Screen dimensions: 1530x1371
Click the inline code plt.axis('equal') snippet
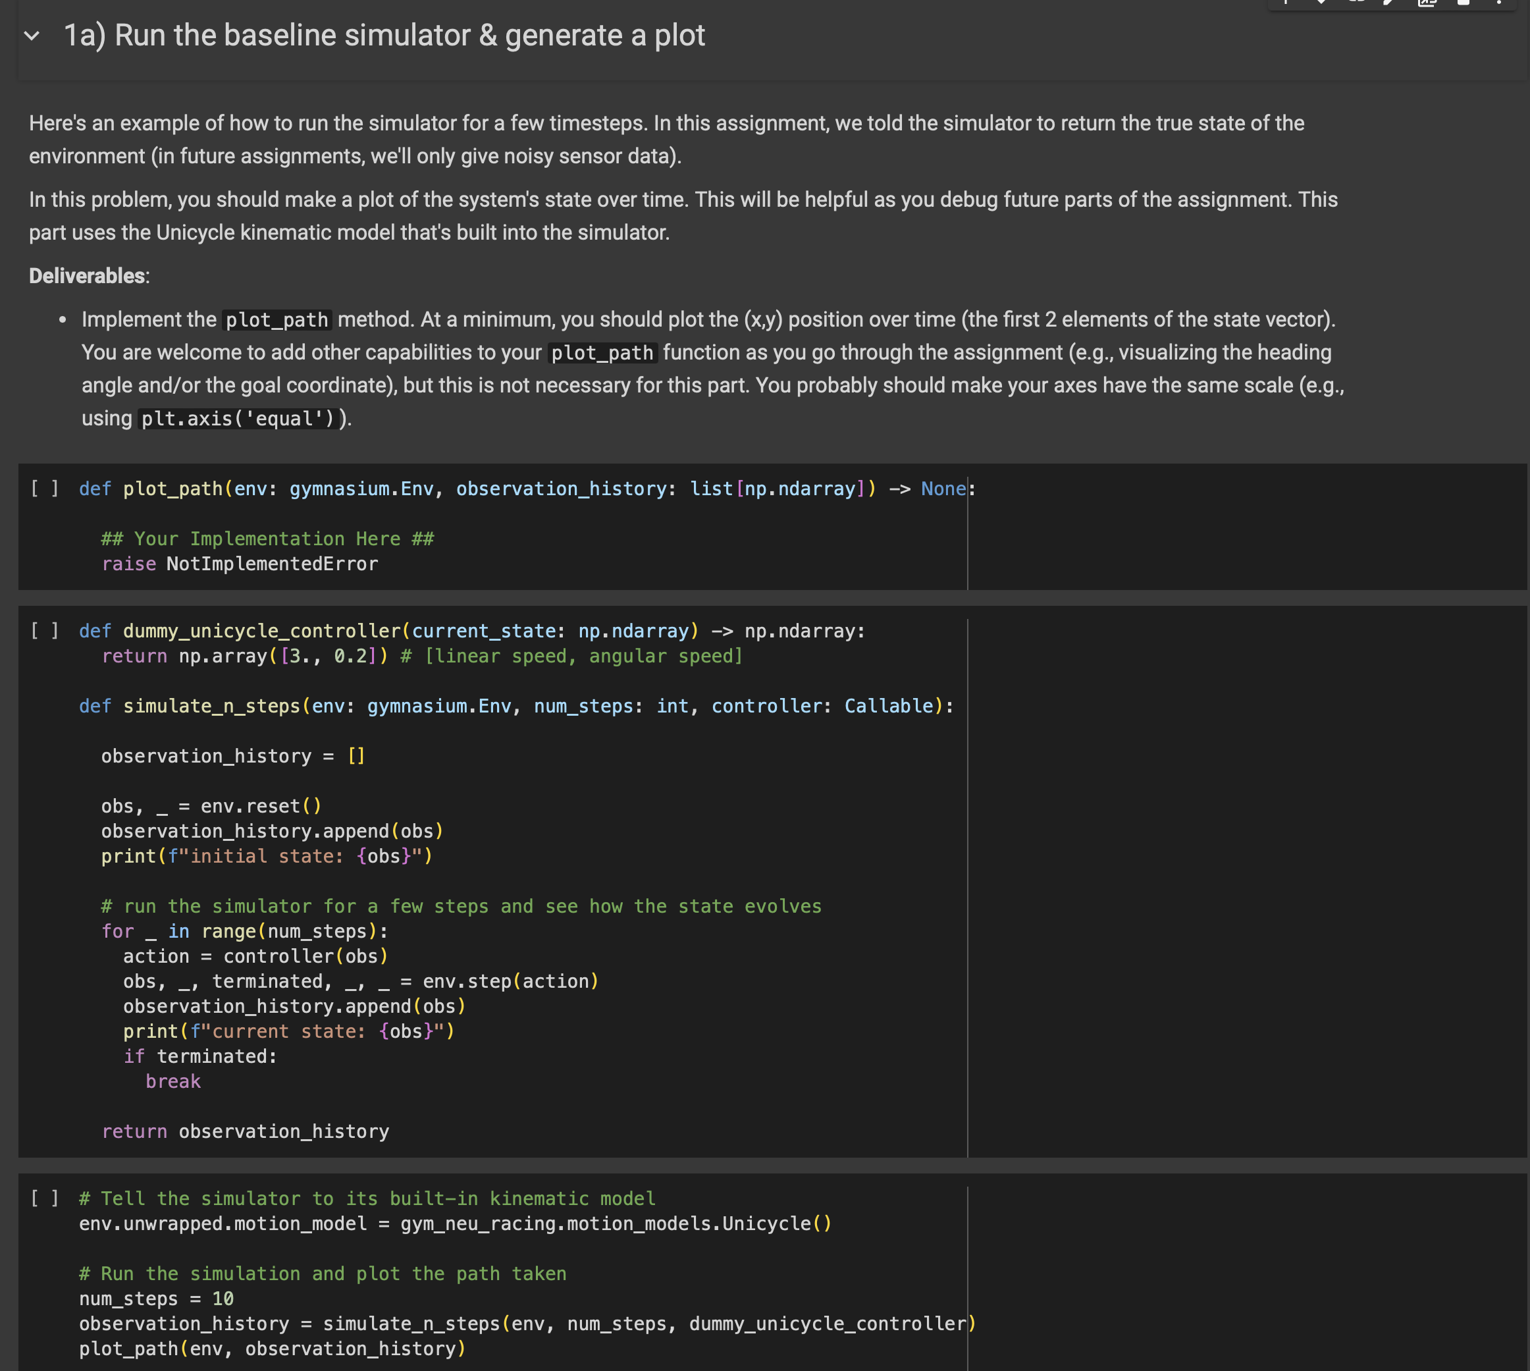(x=238, y=419)
